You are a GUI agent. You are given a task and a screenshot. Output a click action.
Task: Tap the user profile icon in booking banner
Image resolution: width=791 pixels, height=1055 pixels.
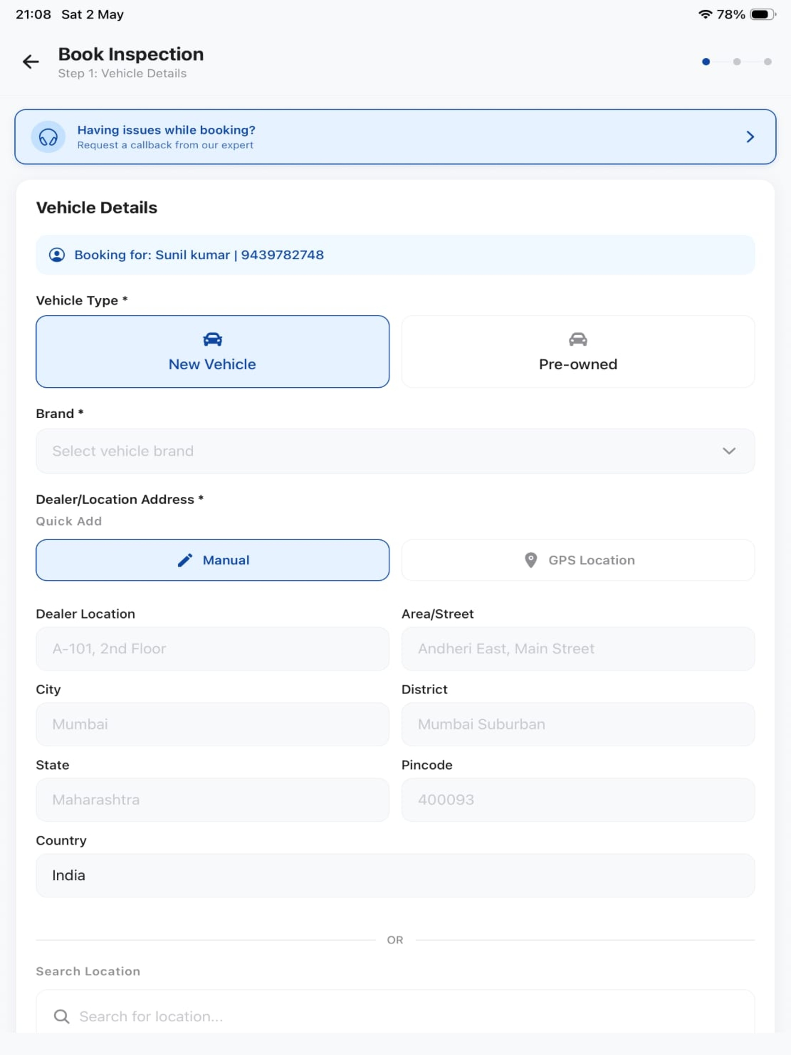[x=57, y=255]
